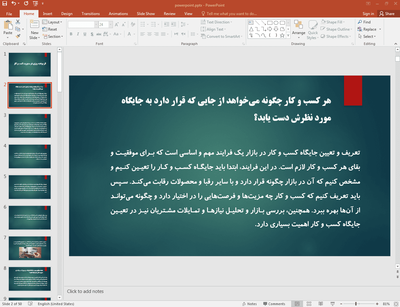Select the Format Painter brush icon
This screenshot has height=307, width=400.
point(18,36)
